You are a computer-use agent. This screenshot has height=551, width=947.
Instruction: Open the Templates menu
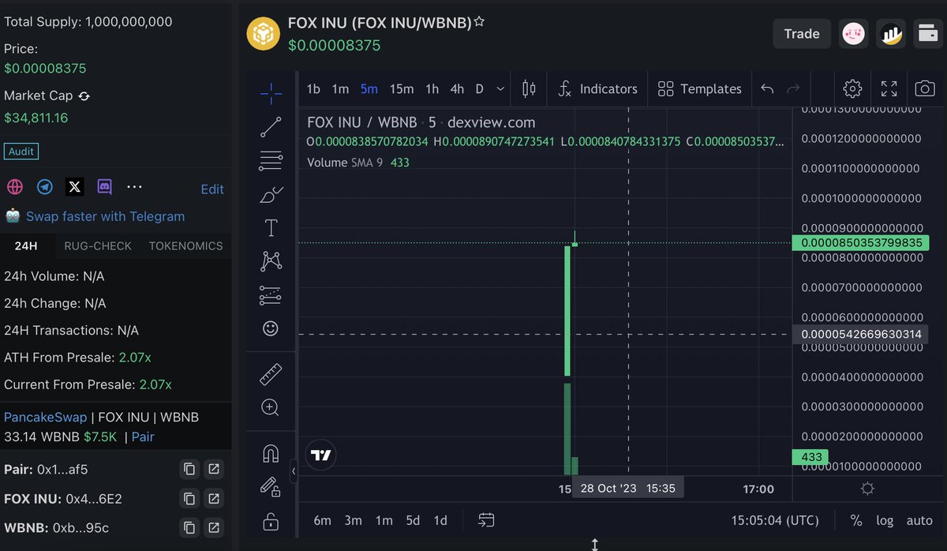[700, 89]
